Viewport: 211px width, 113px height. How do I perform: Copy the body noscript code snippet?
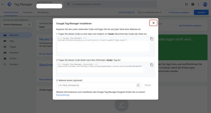coord(152,65)
